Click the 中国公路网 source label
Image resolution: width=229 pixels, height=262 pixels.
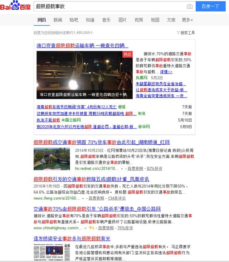click(71, 120)
